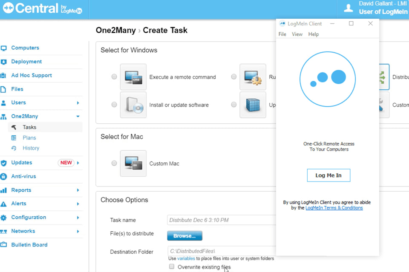Open the Plans item under One2Many
This screenshot has width=409, height=272.
click(29, 138)
